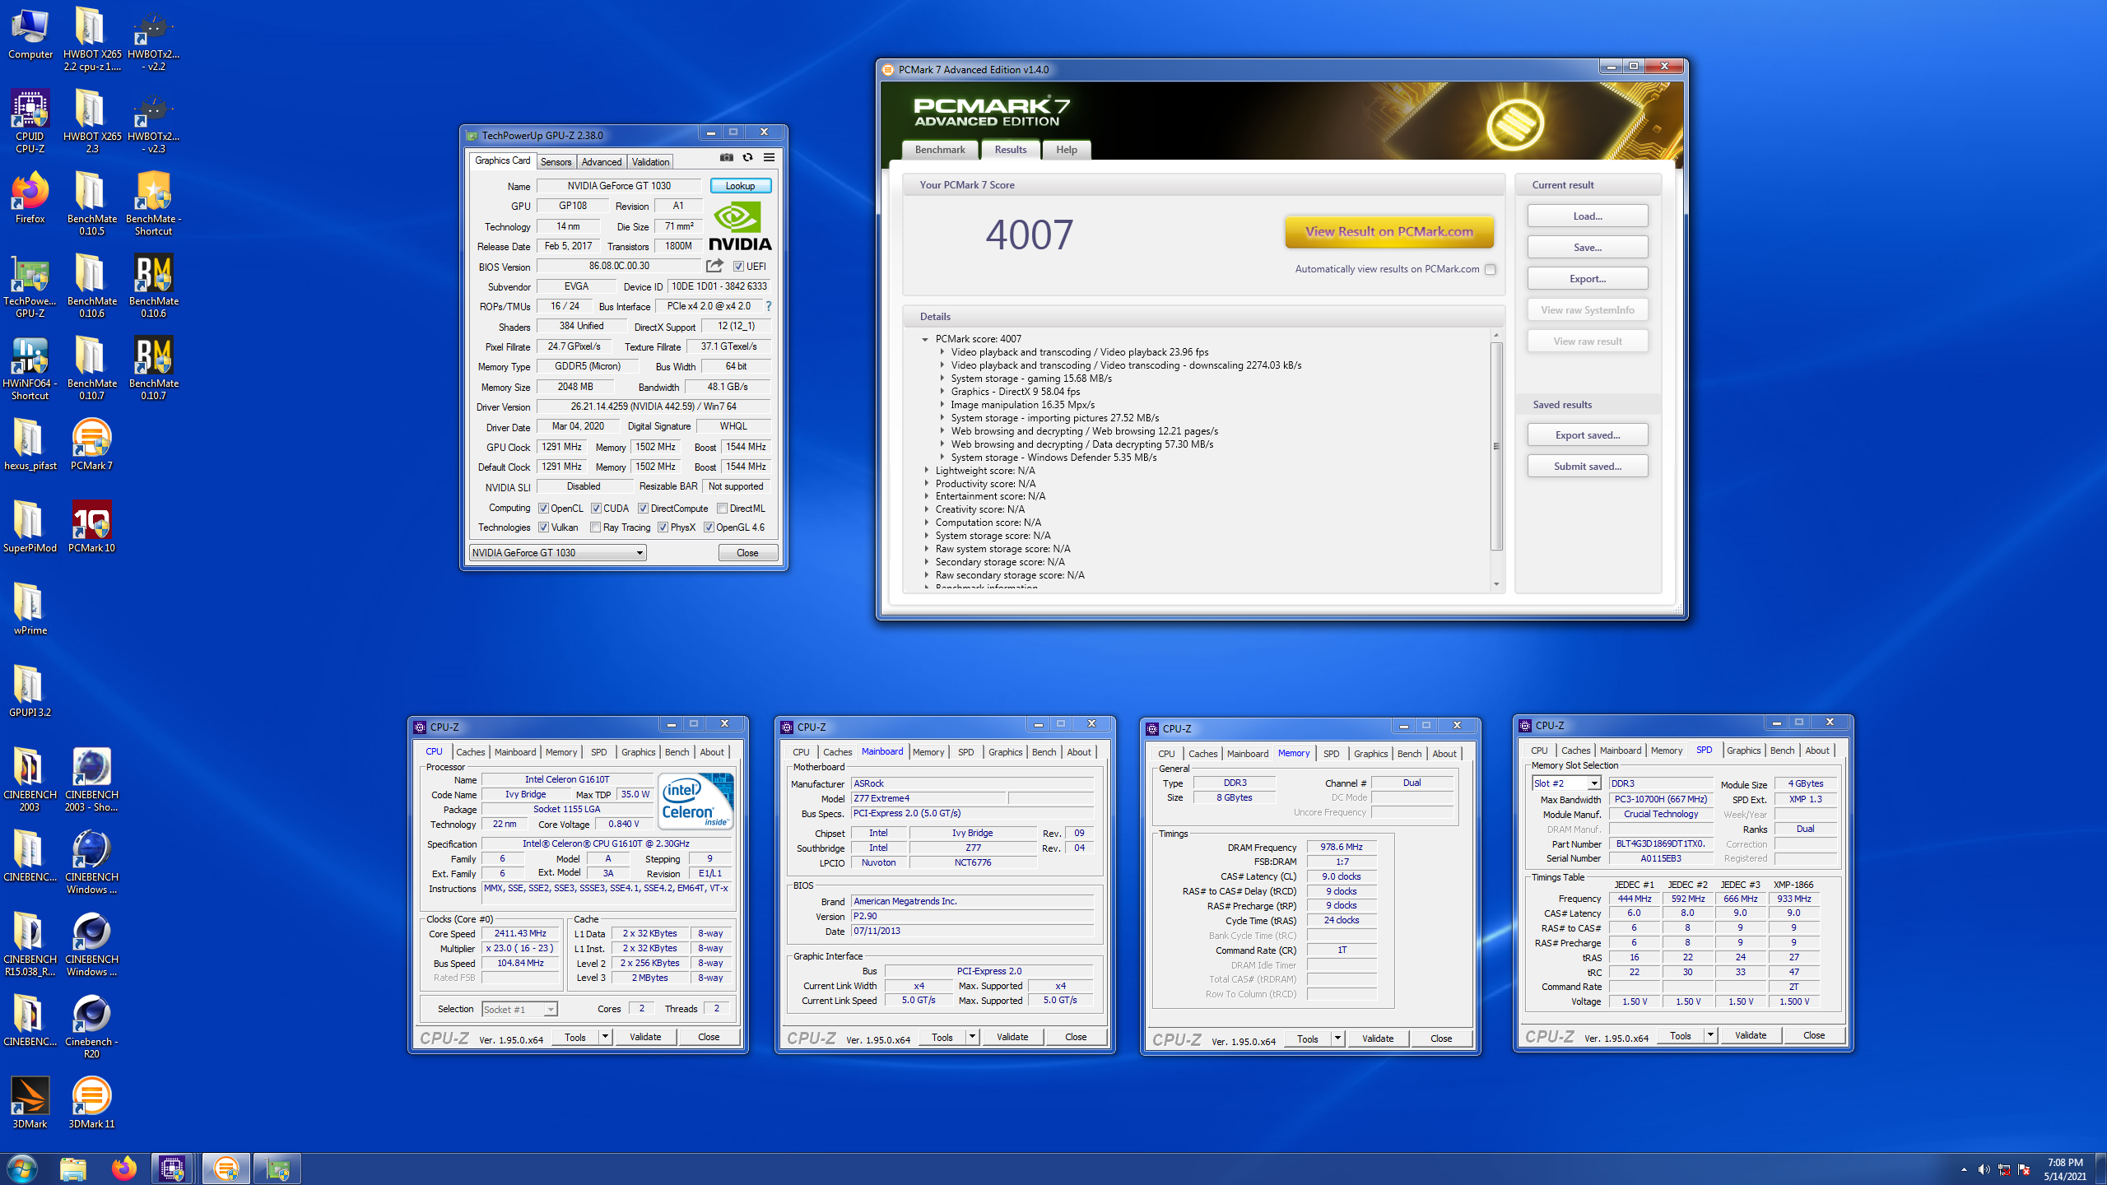The height and width of the screenshot is (1185, 2107).
Task: Enable automatically view results on PCMark.com
Action: point(1490,269)
